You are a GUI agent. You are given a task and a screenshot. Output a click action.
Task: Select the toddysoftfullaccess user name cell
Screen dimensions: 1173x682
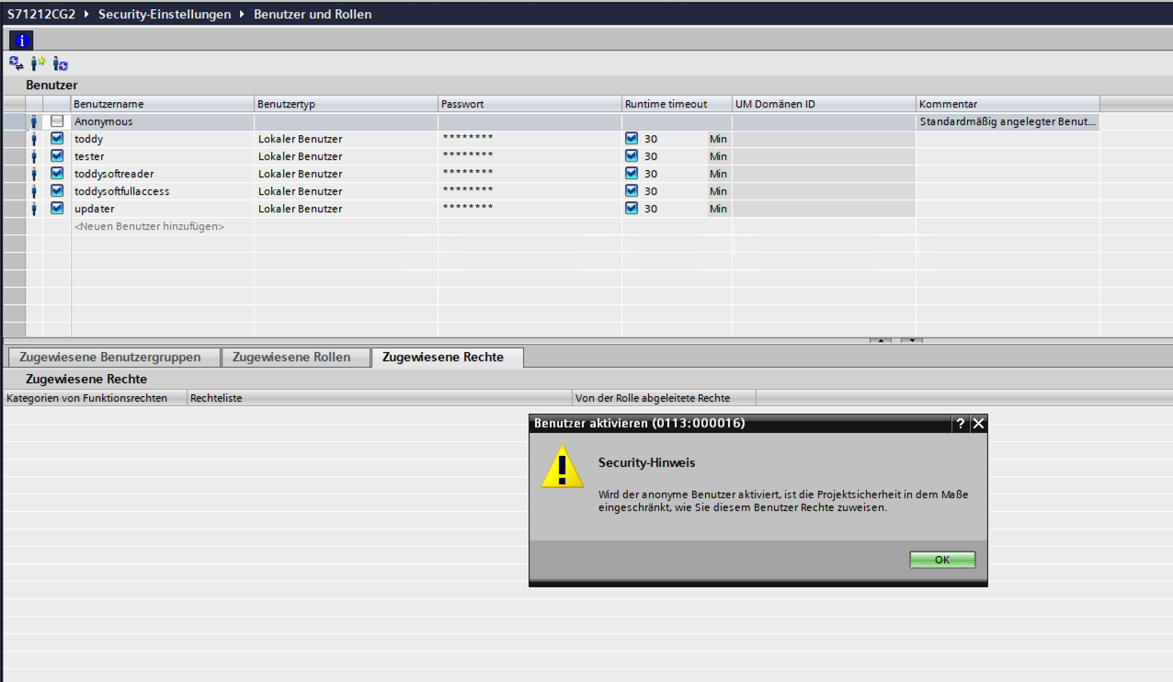[163, 191]
